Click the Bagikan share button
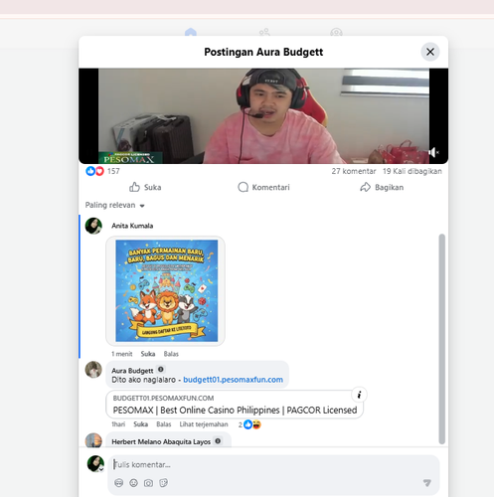 [x=382, y=187]
